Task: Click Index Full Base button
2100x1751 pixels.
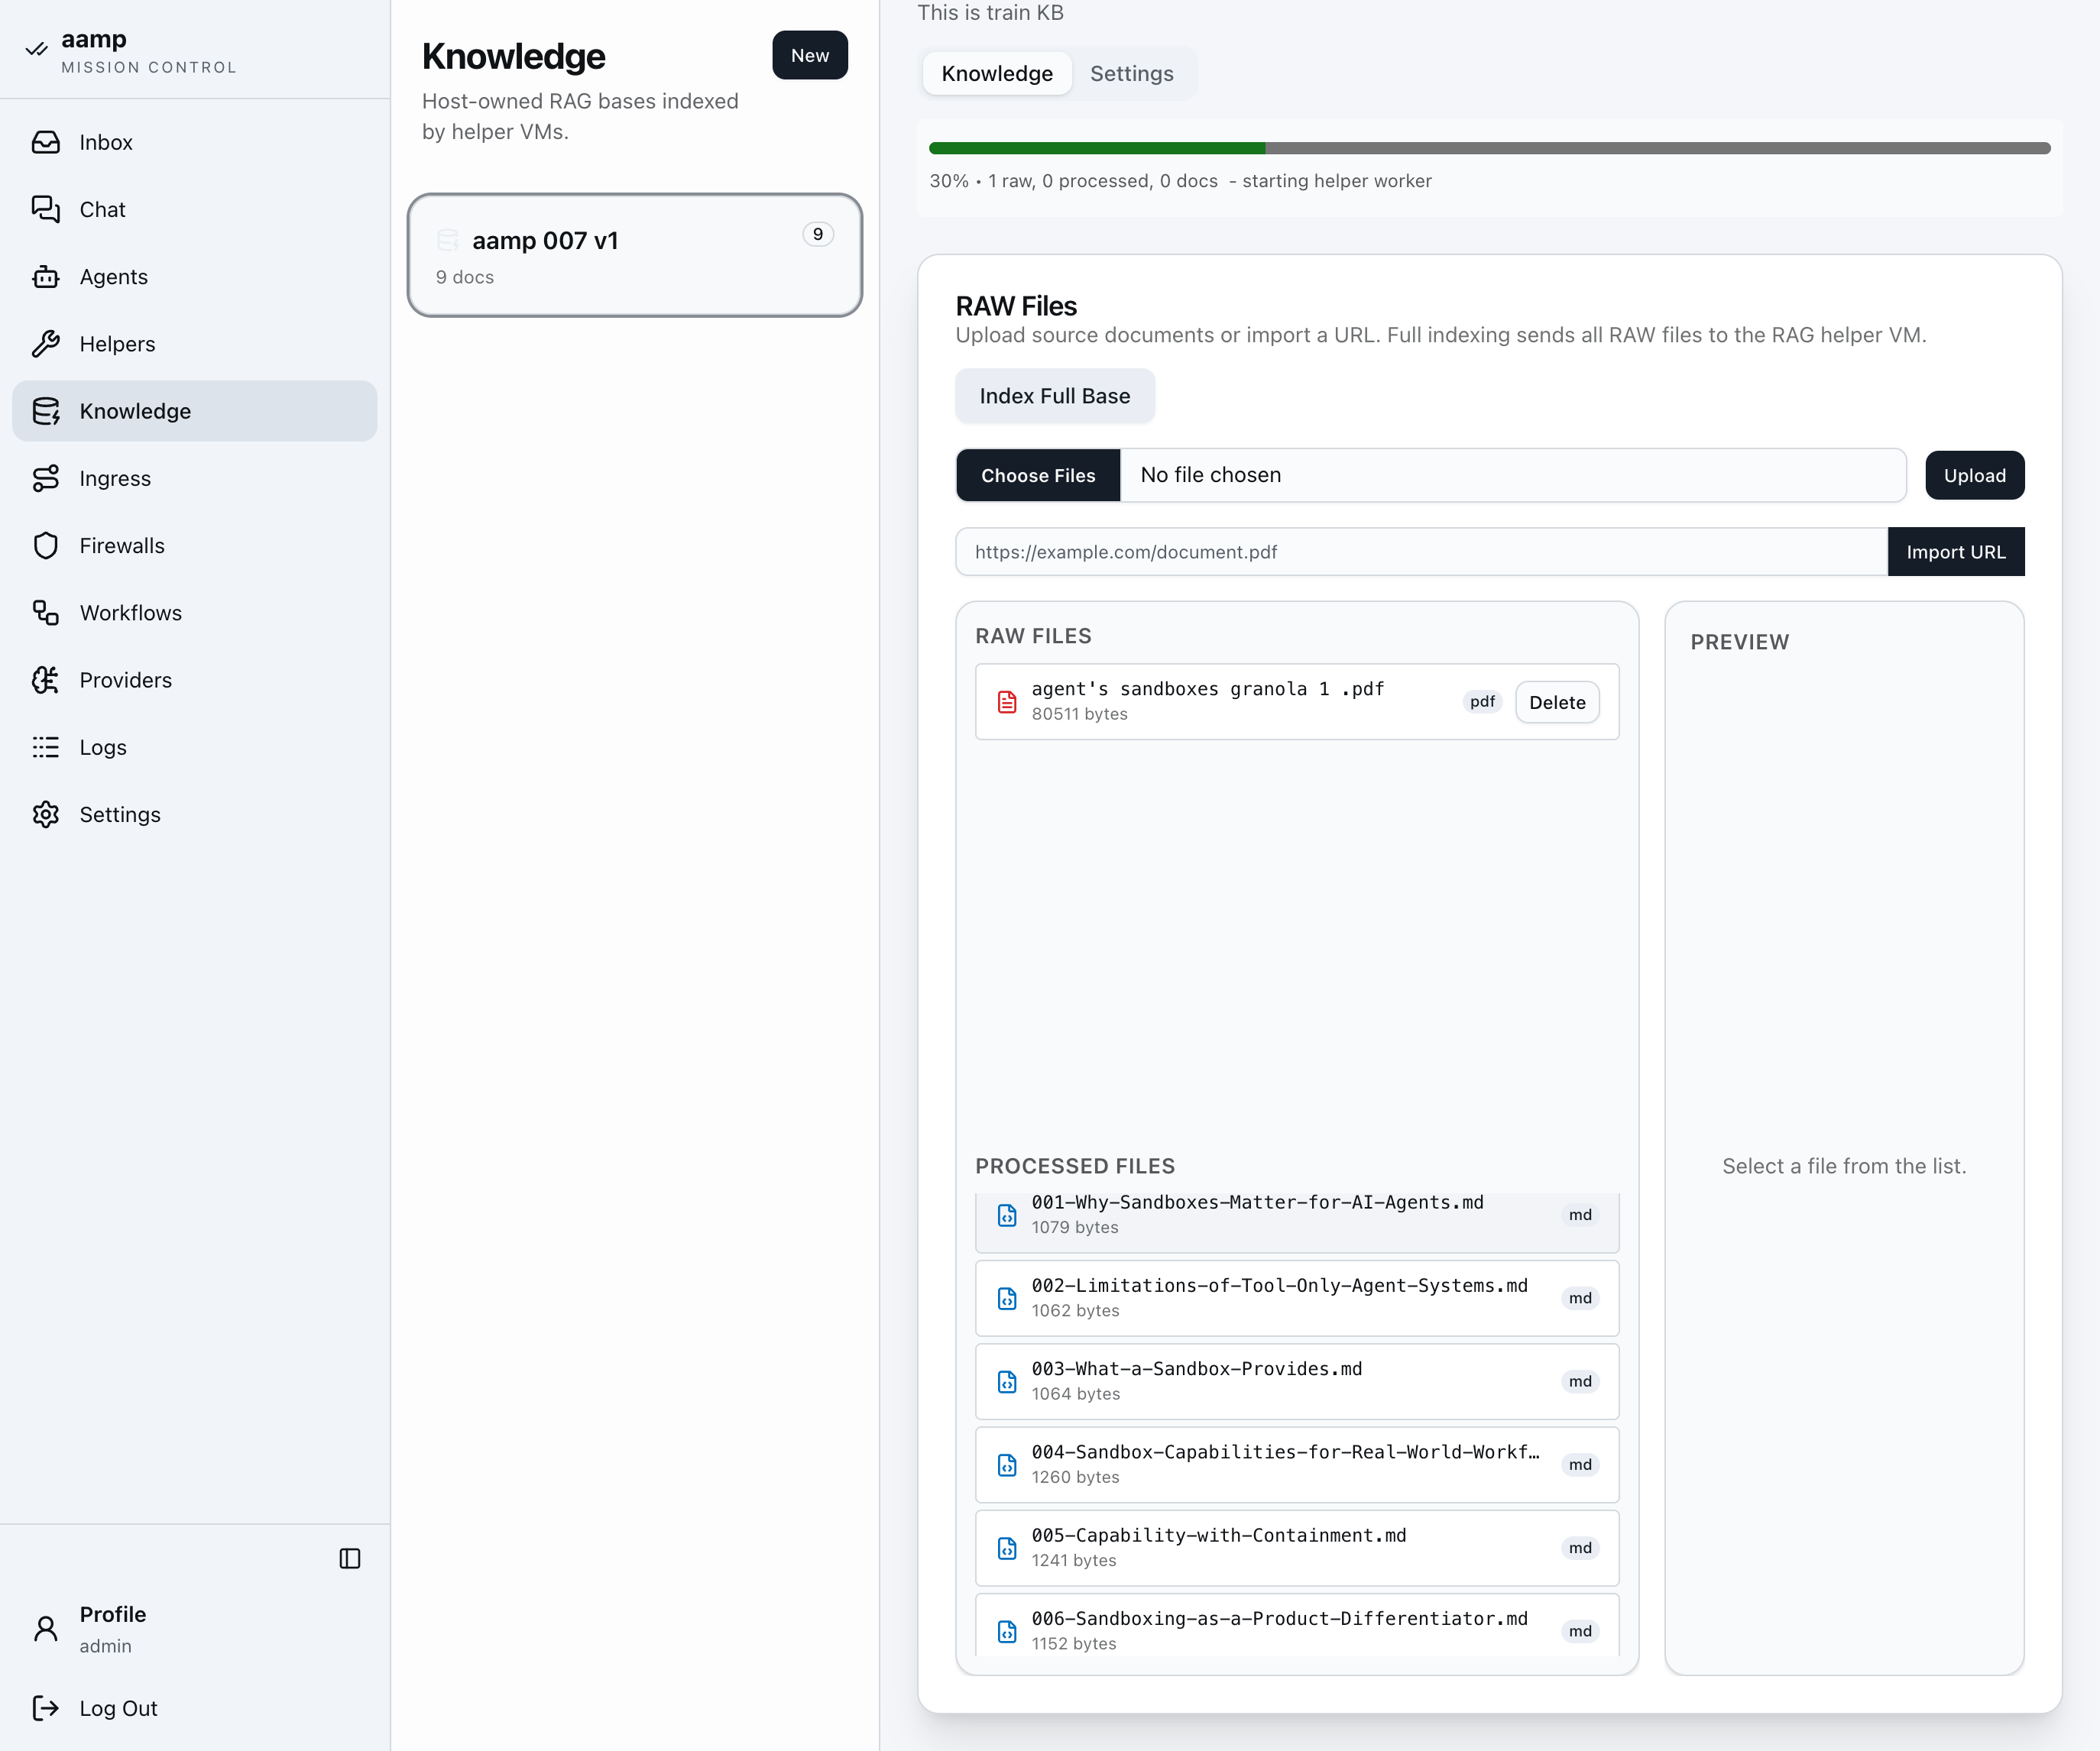Action: click(x=1055, y=396)
